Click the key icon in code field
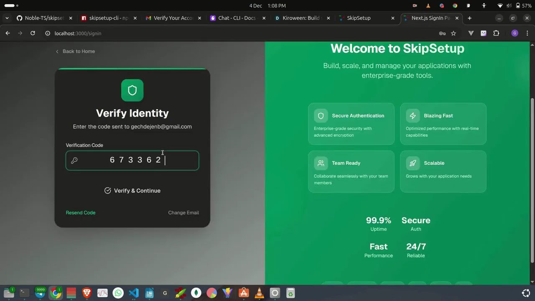The width and height of the screenshot is (535, 301). 74,161
